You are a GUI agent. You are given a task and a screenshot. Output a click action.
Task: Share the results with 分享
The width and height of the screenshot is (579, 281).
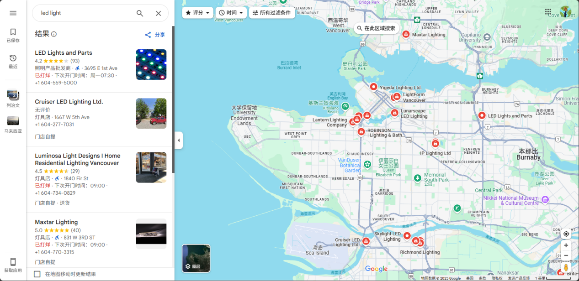coord(155,35)
